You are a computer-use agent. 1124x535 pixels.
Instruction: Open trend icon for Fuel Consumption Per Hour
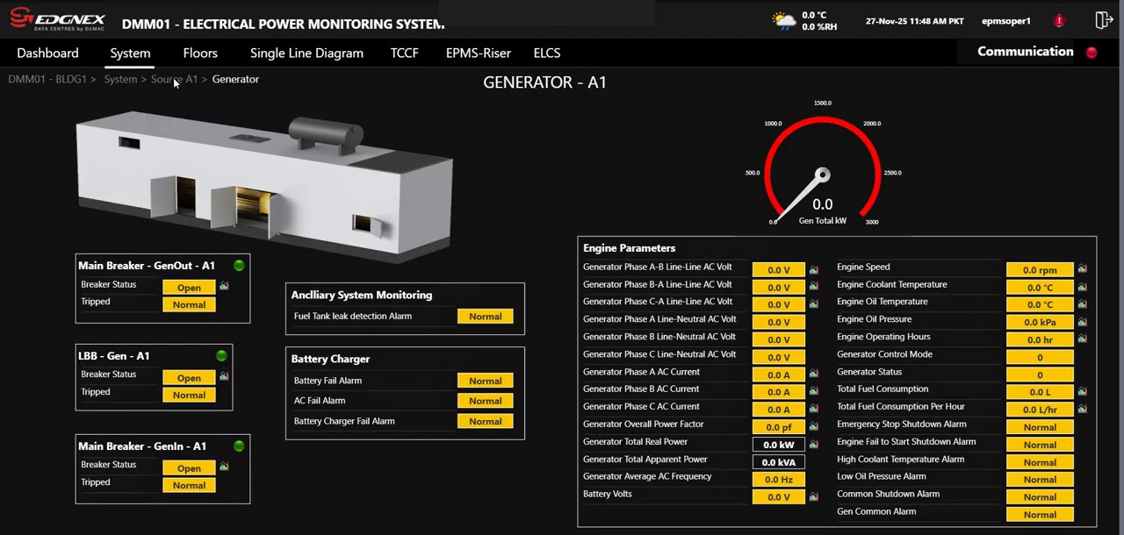(1082, 409)
